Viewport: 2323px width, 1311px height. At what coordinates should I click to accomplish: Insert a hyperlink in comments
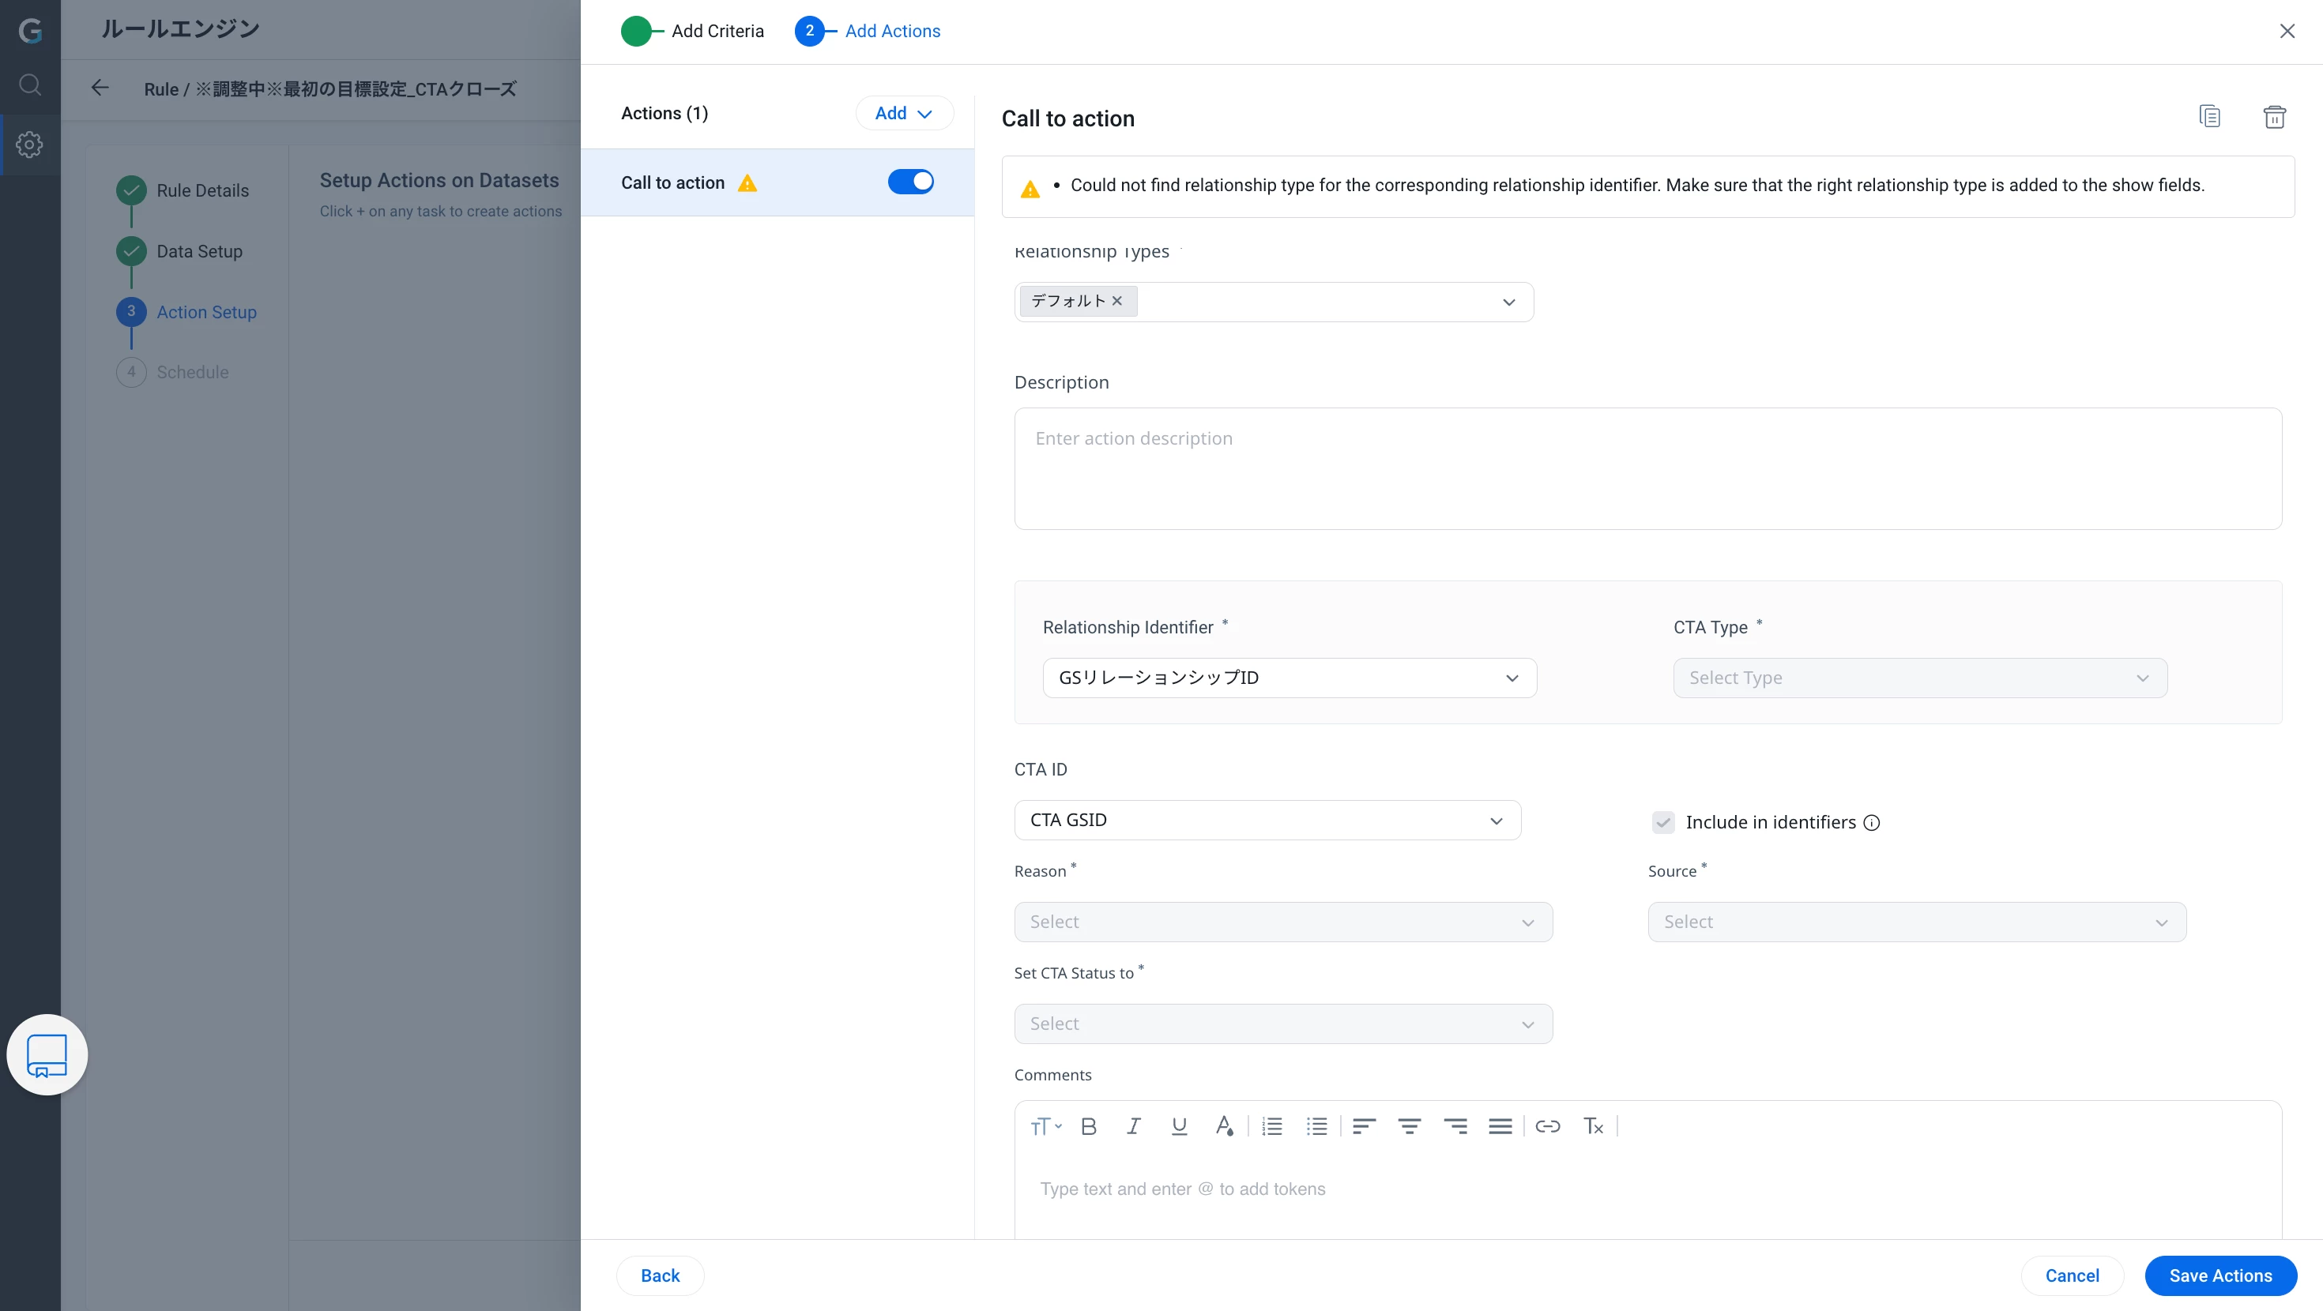point(1547,1126)
